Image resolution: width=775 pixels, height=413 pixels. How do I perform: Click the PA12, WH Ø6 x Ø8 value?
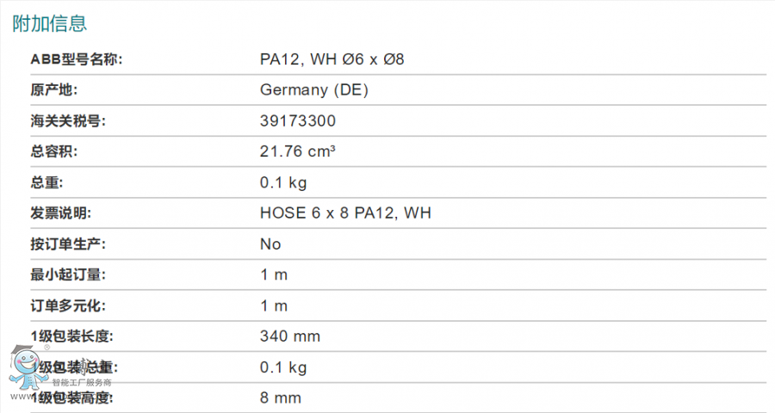pyautogui.click(x=332, y=59)
